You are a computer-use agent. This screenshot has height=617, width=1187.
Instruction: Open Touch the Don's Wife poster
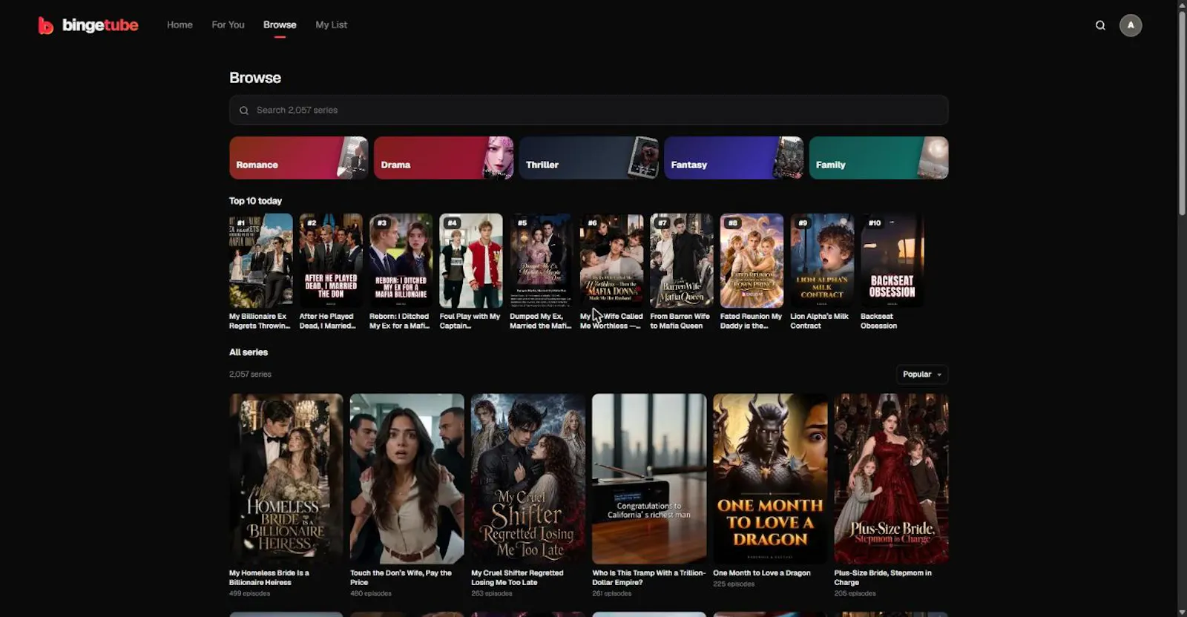click(407, 478)
